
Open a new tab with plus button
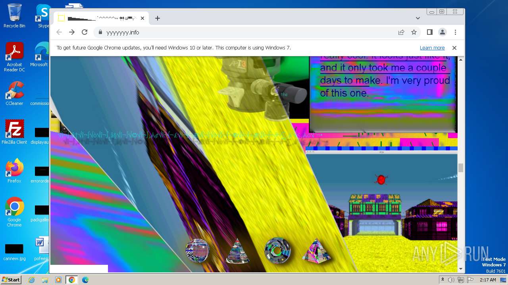click(158, 18)
